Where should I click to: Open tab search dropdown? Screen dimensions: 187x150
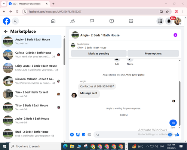4,4
